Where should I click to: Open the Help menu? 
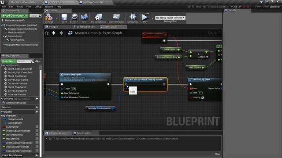[x=59, y=7]
